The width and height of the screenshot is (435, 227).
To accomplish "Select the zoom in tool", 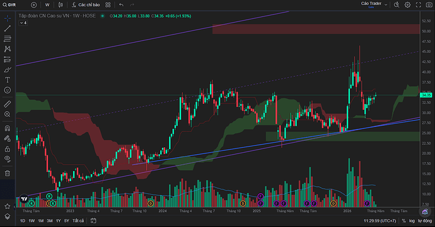I will click(8, 114).
